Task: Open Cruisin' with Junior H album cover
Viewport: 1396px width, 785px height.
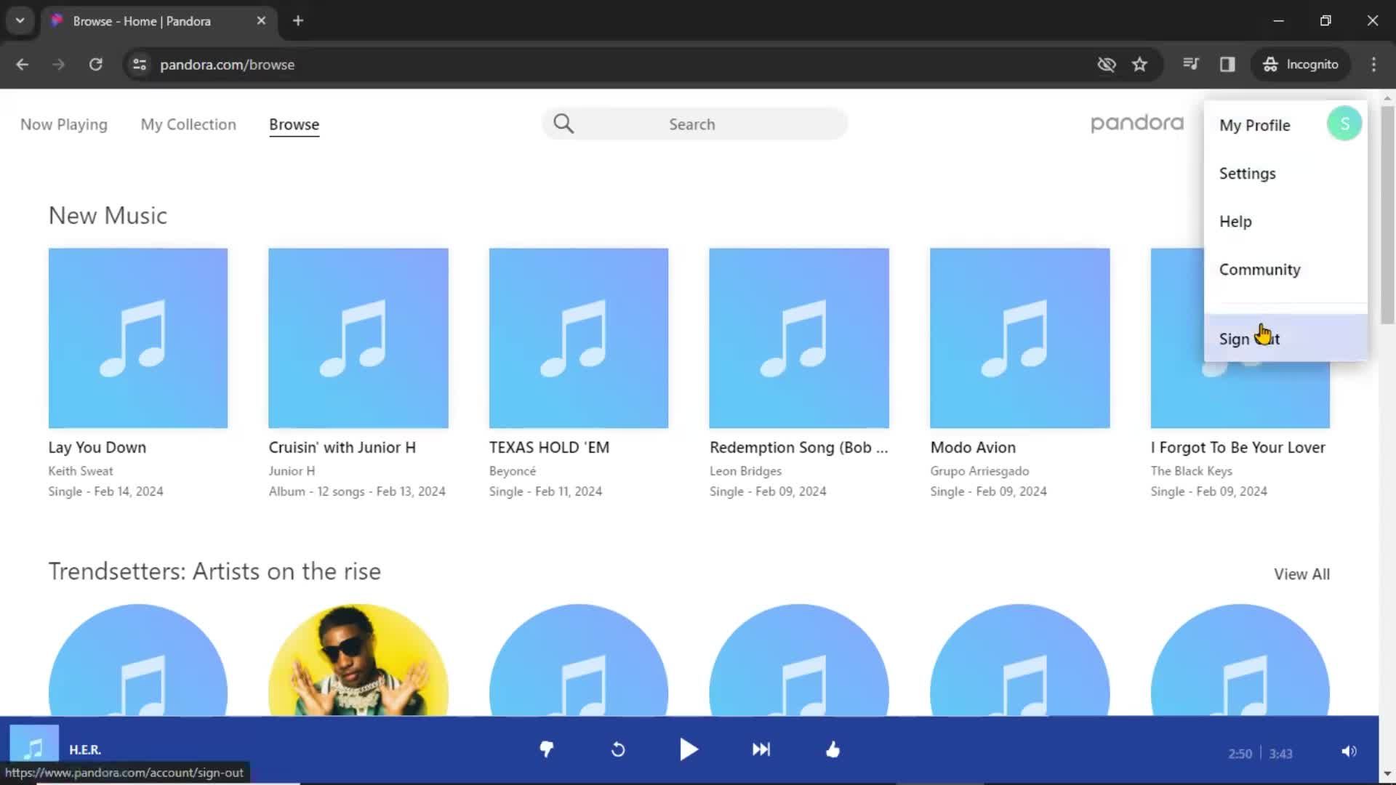Action: 358,338
